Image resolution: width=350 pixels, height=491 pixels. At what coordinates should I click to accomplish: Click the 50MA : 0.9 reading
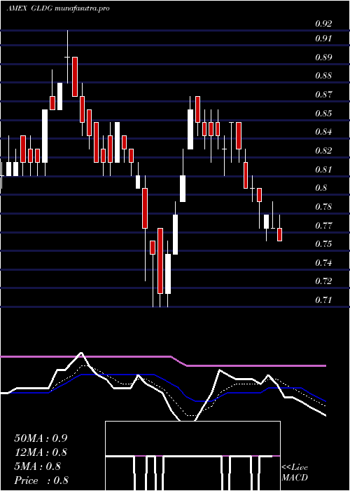tap(41, 438)
